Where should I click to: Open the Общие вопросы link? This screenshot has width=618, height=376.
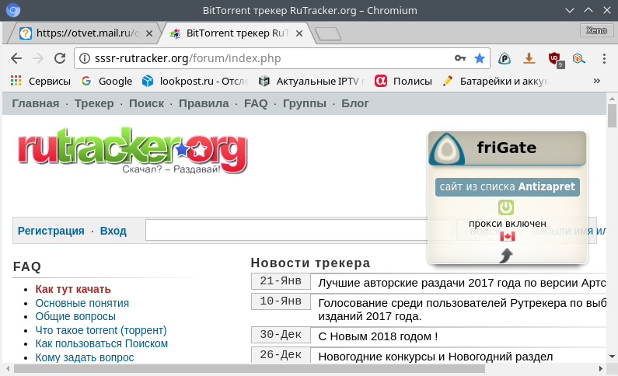tap(75, 316)
